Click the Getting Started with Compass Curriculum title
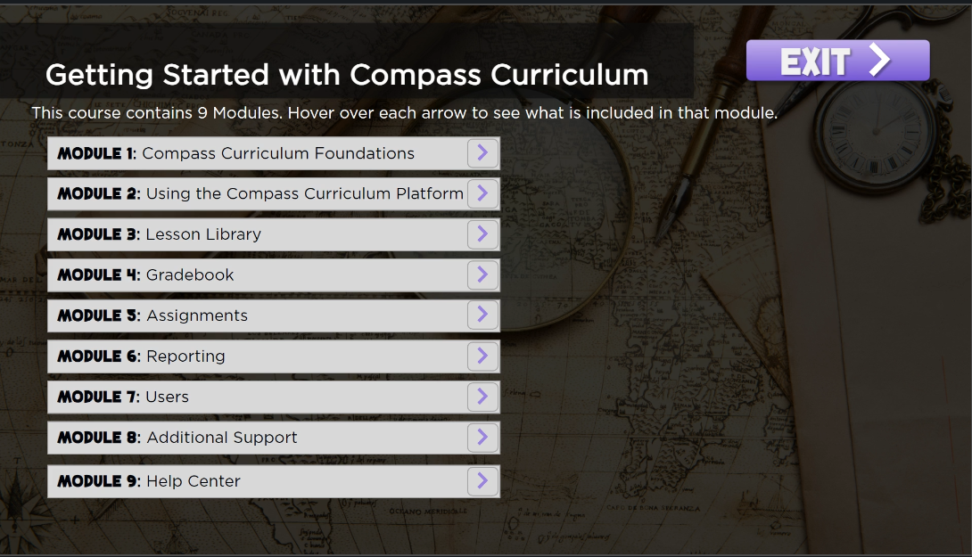The image size is (972, 557). coord(347,75)
